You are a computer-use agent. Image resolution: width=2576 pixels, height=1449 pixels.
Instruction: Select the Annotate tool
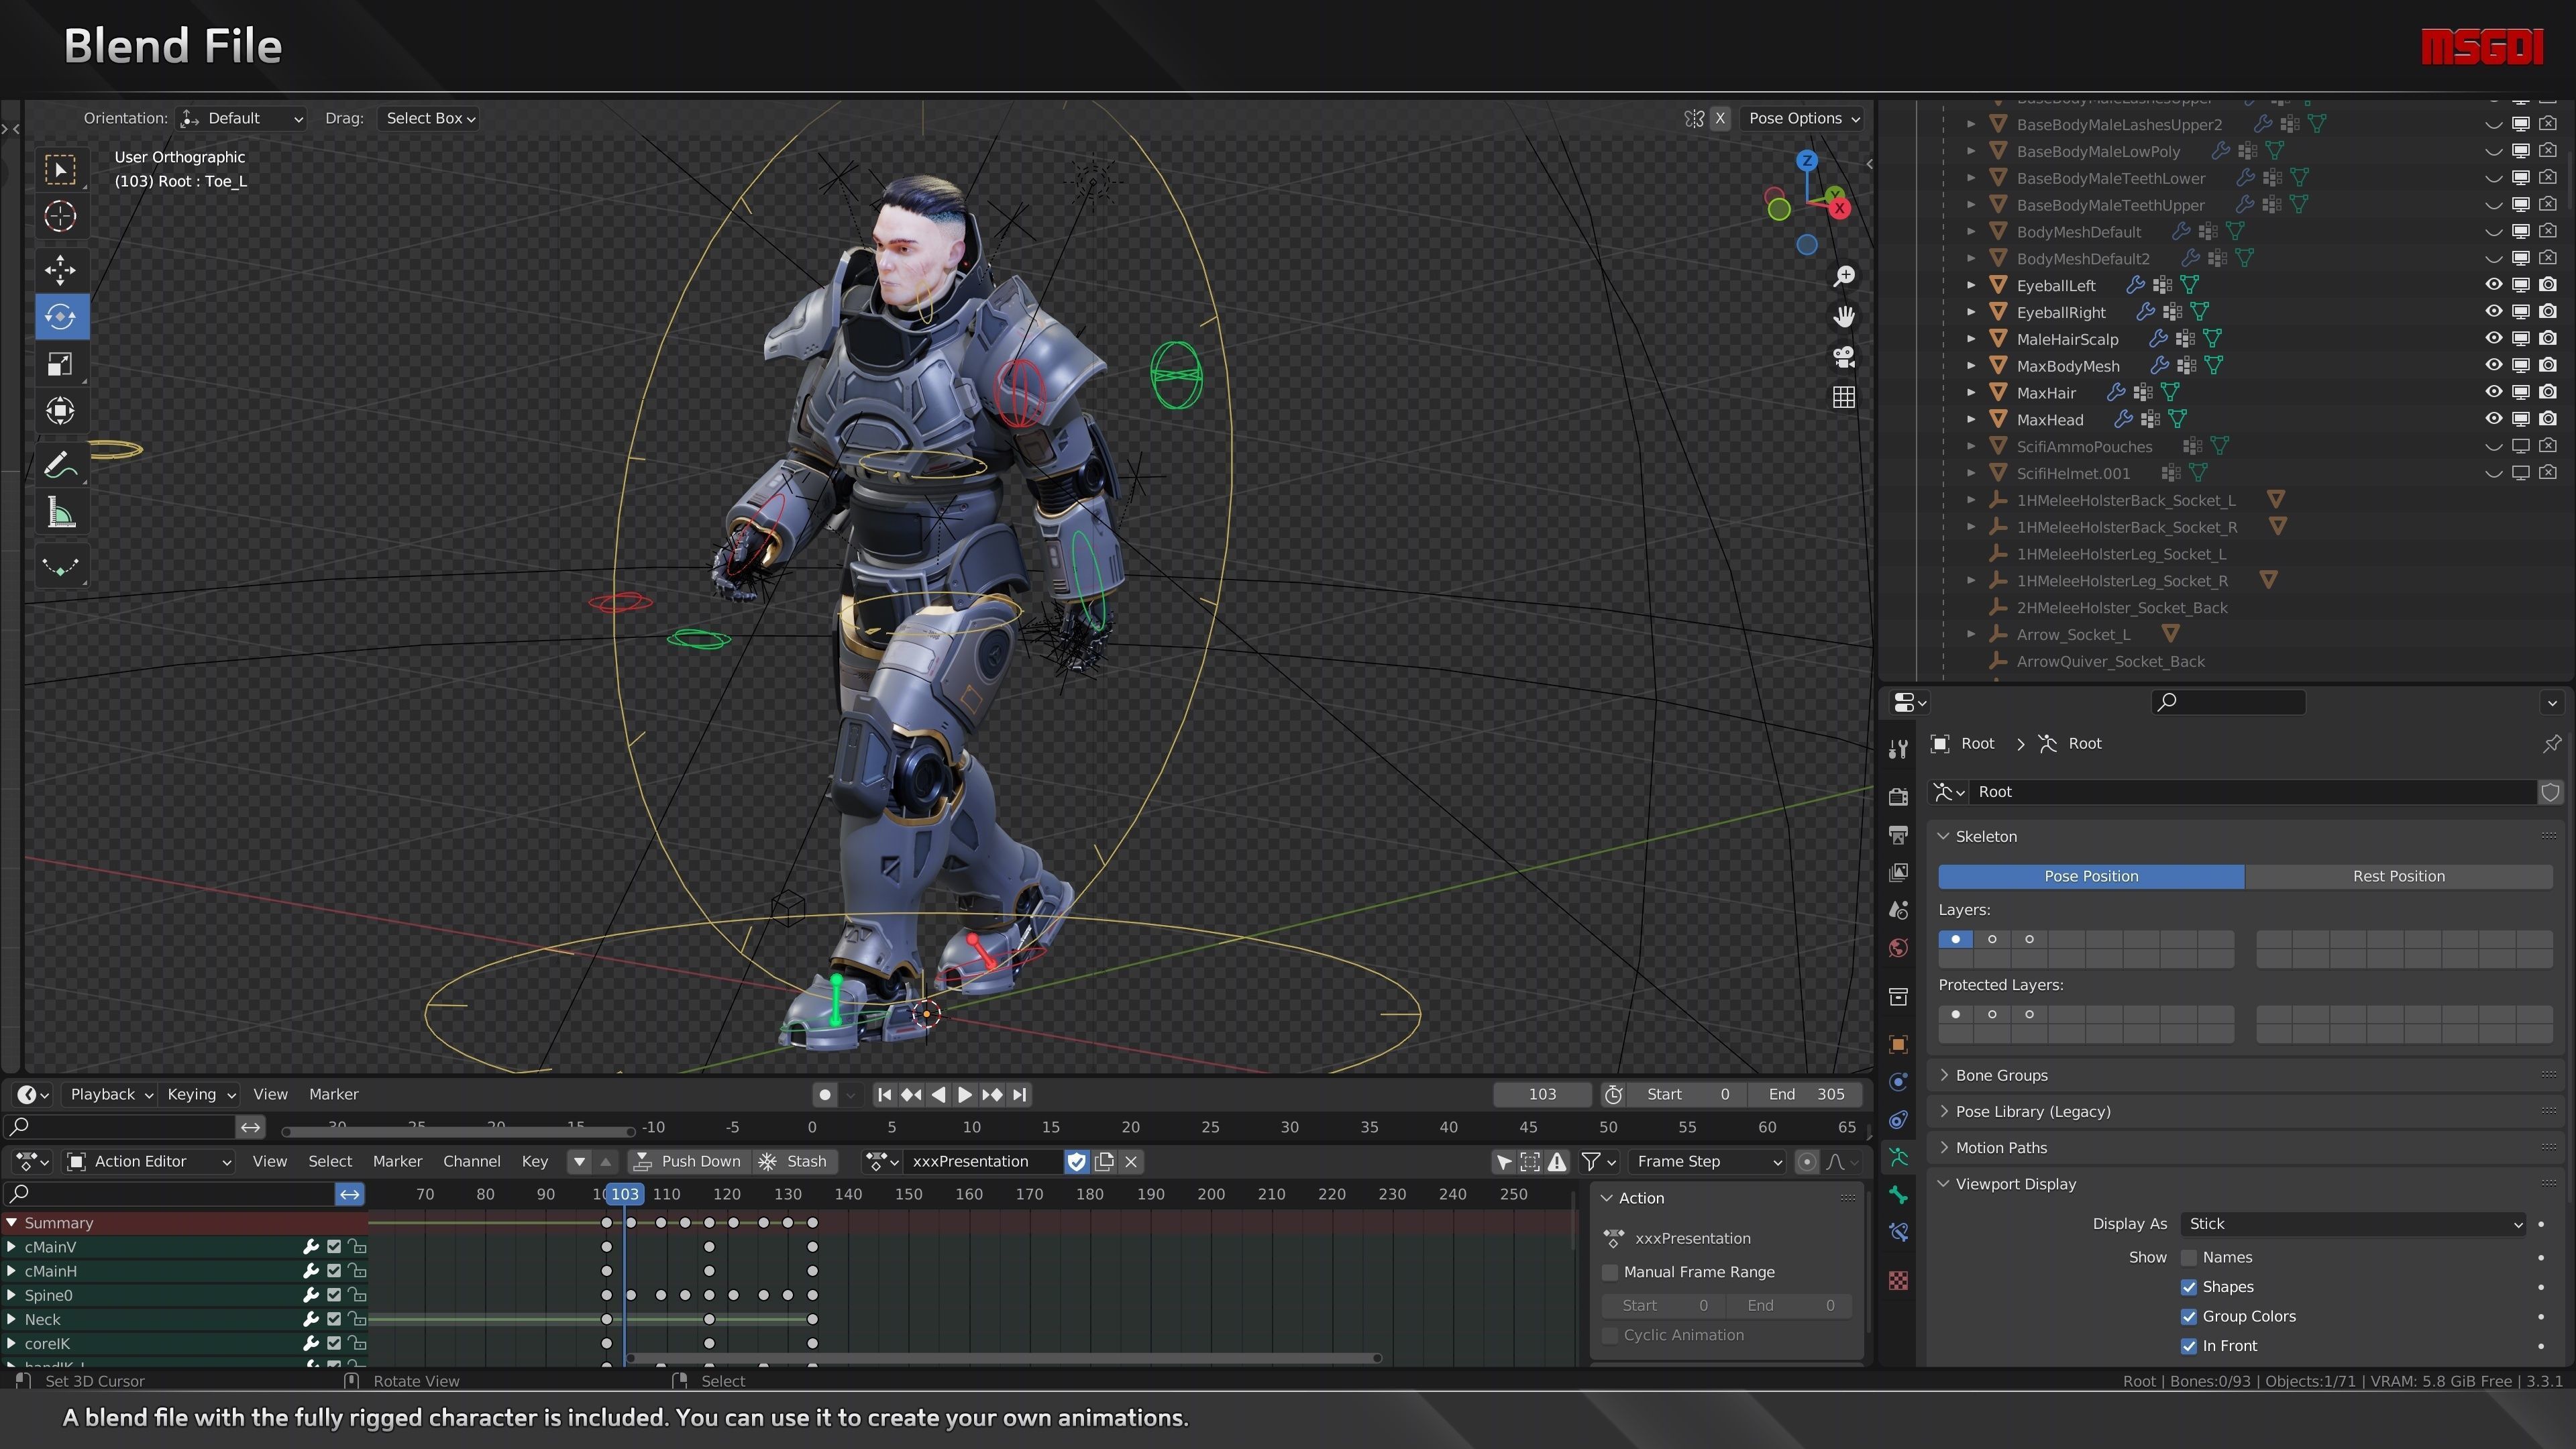click(x=60, y=465)
